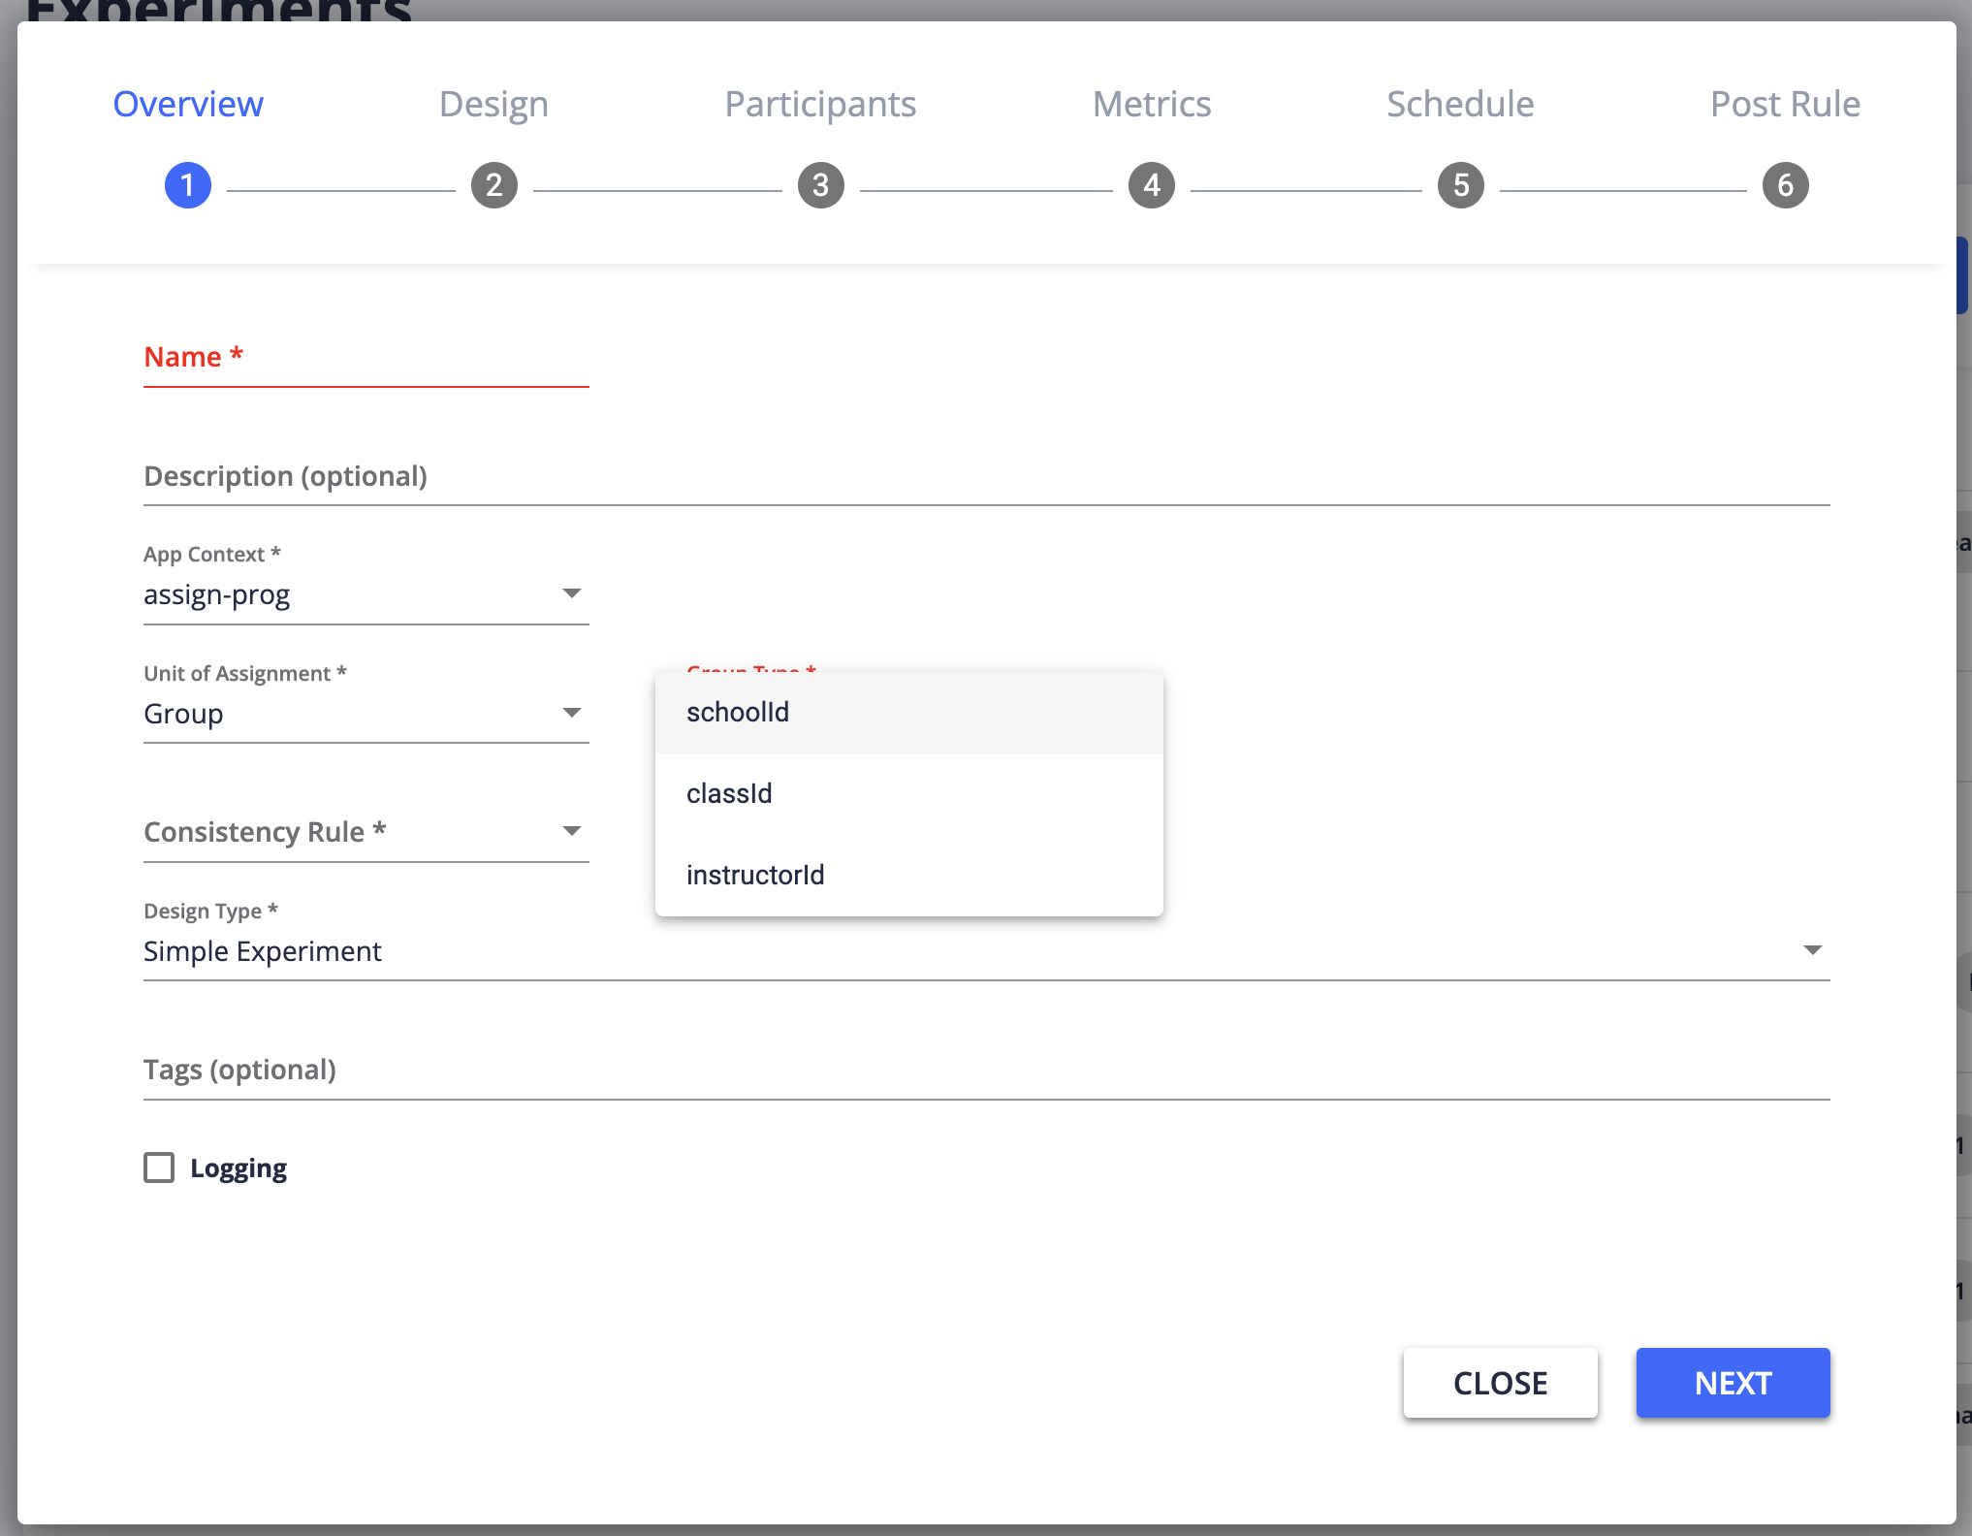
Task: Go to the Participants step label
Action: (x=820, y=104)
